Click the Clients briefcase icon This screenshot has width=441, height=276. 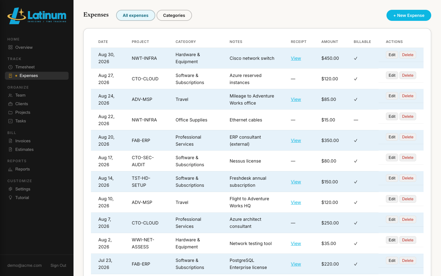point(10,104)
